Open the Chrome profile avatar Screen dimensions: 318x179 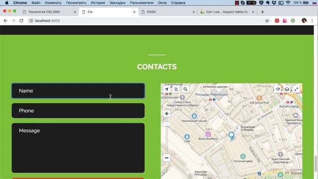(x=304, y=21)
